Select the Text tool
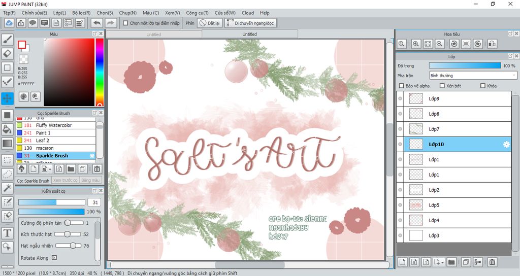The width and height of the screenshot is (520, 276). point(7,233)
